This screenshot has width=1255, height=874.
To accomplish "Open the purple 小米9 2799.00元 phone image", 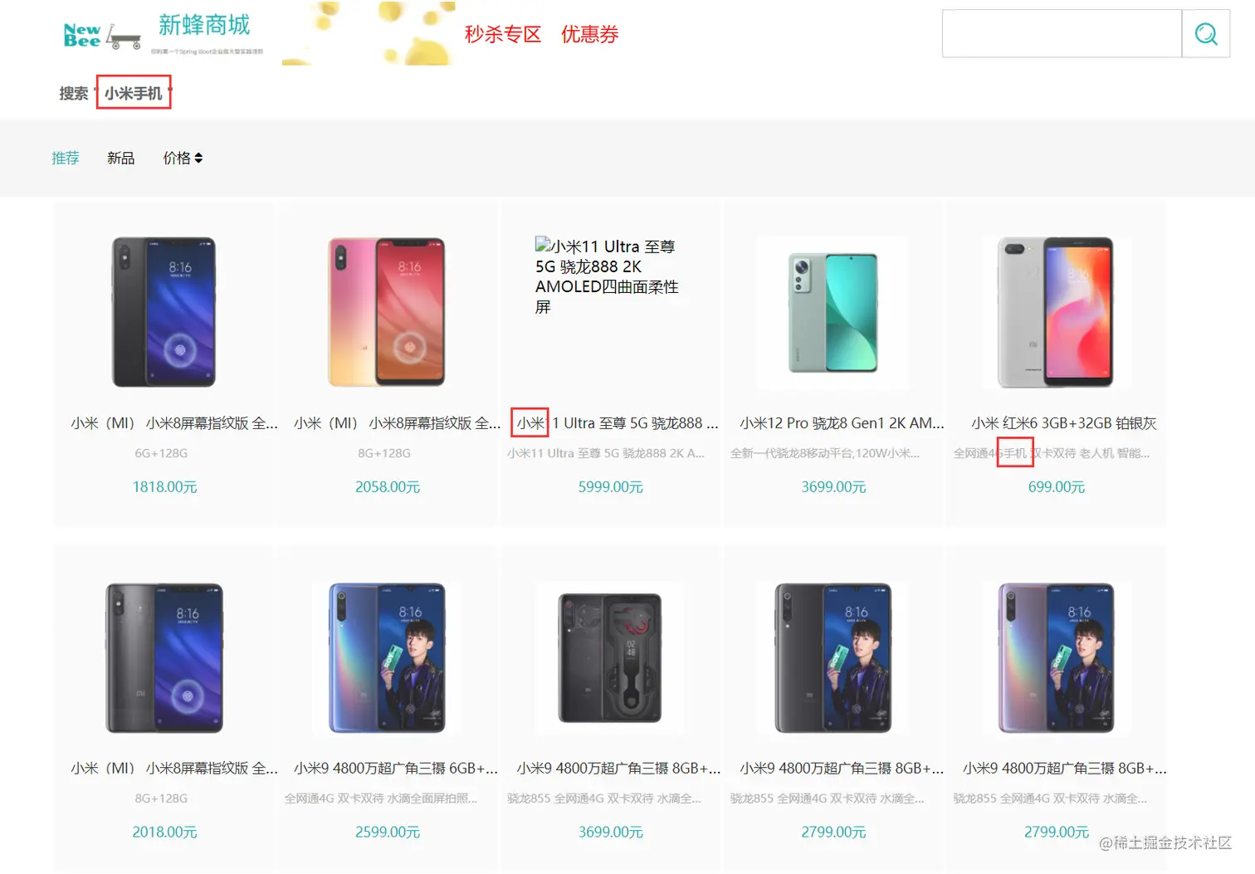I will point(1056,657).
